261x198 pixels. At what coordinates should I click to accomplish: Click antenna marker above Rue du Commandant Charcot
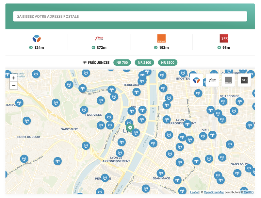[x=24, y=159]
